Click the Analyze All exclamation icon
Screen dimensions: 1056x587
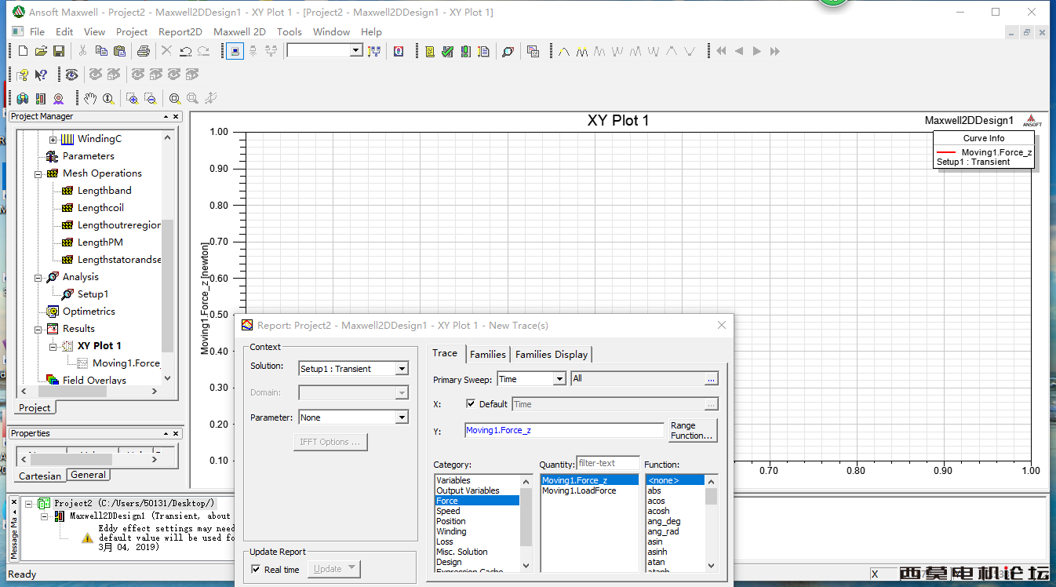[x=466, y=51]
